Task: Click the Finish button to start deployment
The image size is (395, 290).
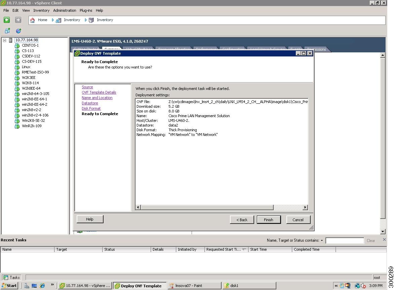Action: [x=269, y=220]
